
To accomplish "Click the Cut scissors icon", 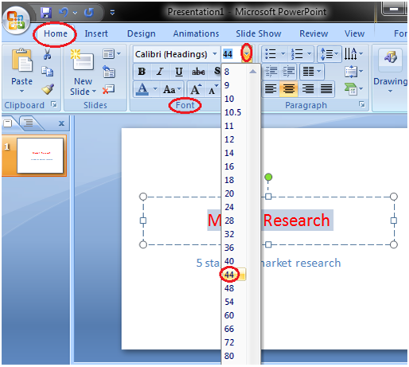I will click(47, 54).
